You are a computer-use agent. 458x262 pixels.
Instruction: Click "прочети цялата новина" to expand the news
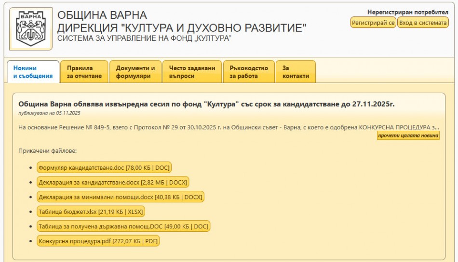click(x=408, y=136)
